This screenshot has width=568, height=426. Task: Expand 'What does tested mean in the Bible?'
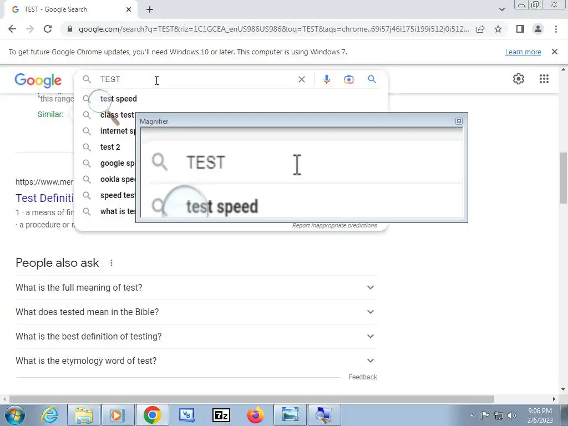point(196,312)
